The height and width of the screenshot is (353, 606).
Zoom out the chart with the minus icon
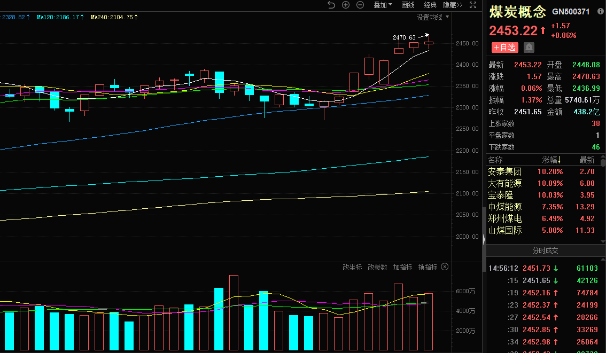pyautogui.click(x=360, y=5)
